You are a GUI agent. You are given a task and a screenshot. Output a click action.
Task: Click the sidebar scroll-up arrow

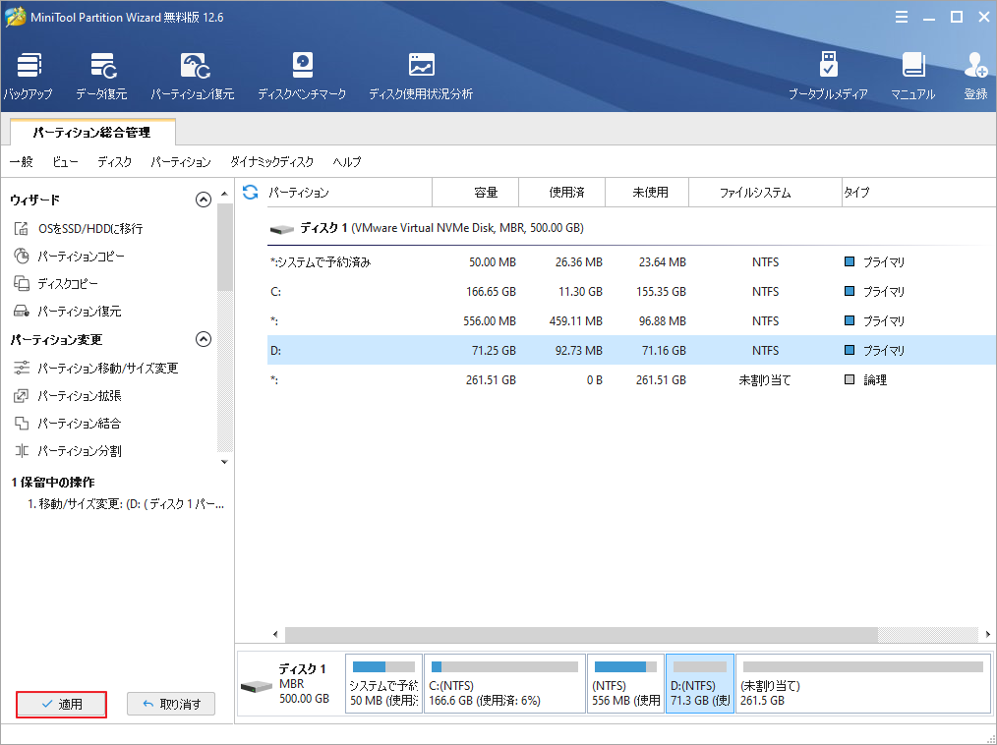[x=224, y=194]
